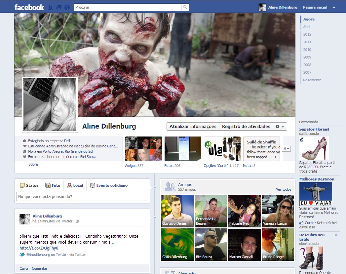Expand the '4' more sections dropdown
This screenshot has width=346, height=274.
(287, 149)
